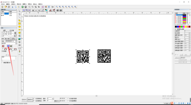
Task: Select the yellow rectangle drawing tool
Action: tap(20, 23)
